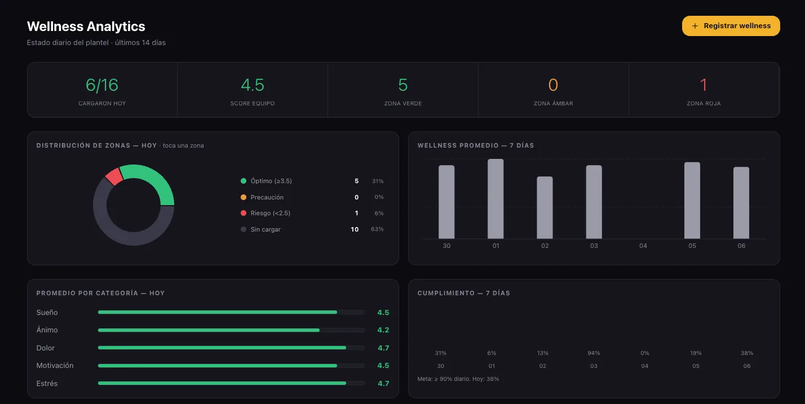Click the Wellness Analytics heading
805x404 pixels.
point(86,26)
